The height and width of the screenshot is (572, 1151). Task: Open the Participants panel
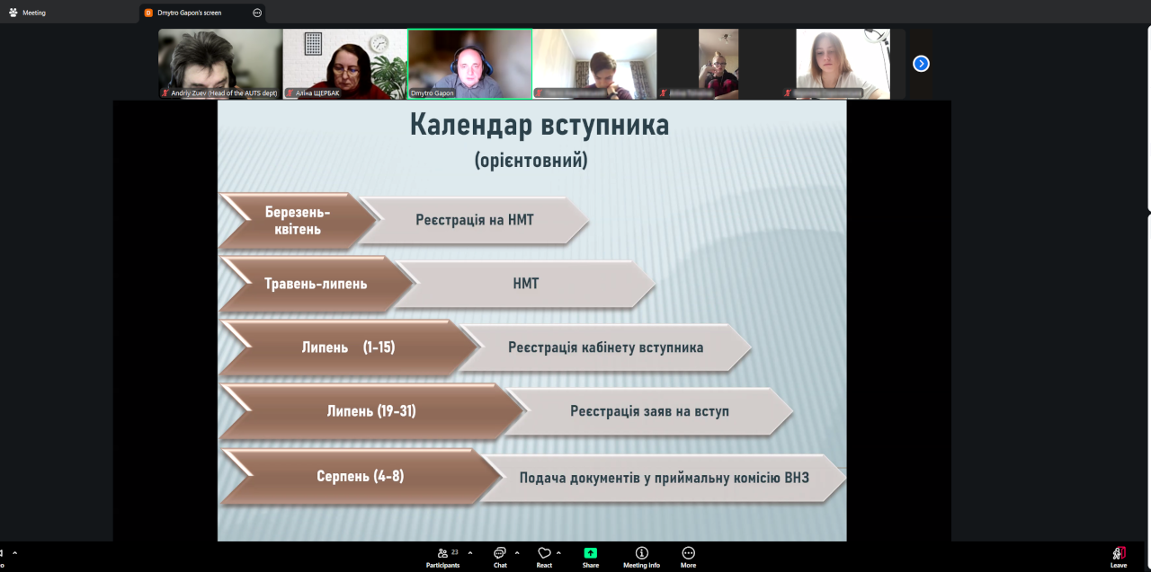442,557
